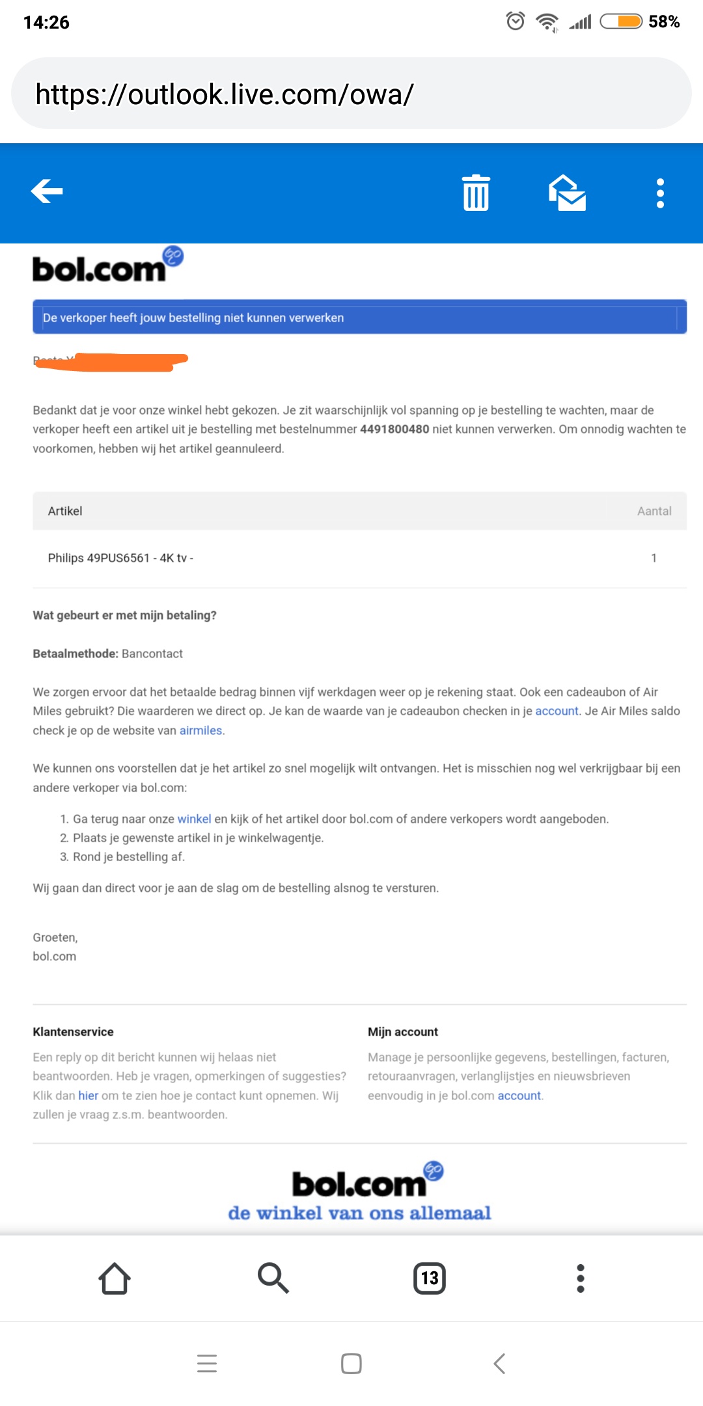Open the browser's bottom three-dot menu
The height and width of the screenshot is (1406, 703).
[x=581, y=1278]
